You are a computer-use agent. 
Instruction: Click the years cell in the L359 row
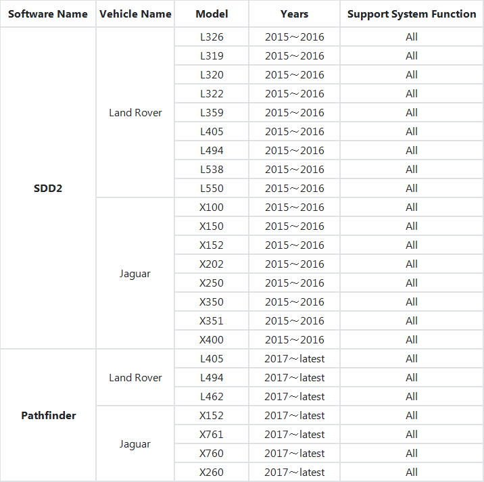[x=294, y=112]
